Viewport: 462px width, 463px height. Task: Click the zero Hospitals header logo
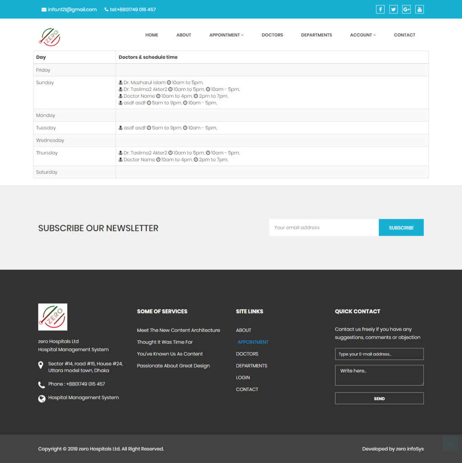pyautogui.click(x=50, y=36)
